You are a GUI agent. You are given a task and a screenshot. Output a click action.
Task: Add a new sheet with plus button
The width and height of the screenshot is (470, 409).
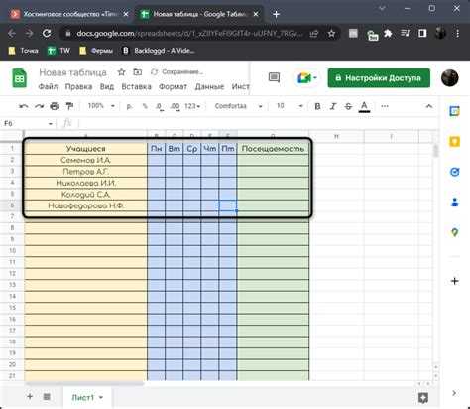[30, 396]
